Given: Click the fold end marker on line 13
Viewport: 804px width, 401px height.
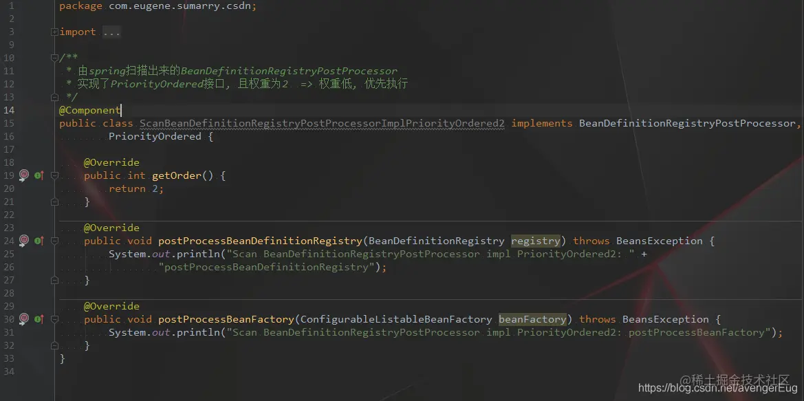Looking at the screenshot, I should 54,97.
